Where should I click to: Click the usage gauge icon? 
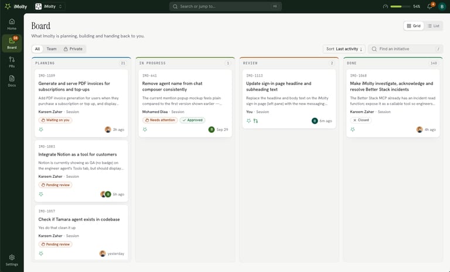[x=386, y=6]
